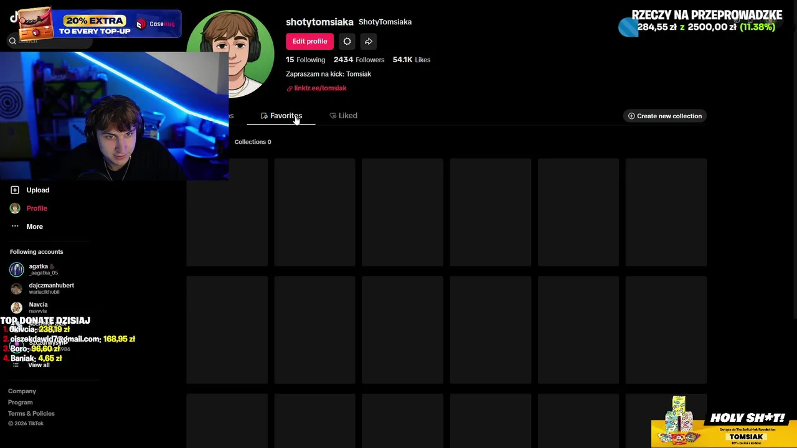Switch to the Liked tab
Image resolution: width=797 pixels, height=448 pixels.
343,116
